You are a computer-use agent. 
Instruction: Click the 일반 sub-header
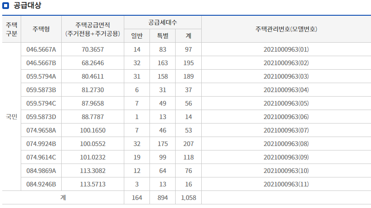click(x=137, y=36)
